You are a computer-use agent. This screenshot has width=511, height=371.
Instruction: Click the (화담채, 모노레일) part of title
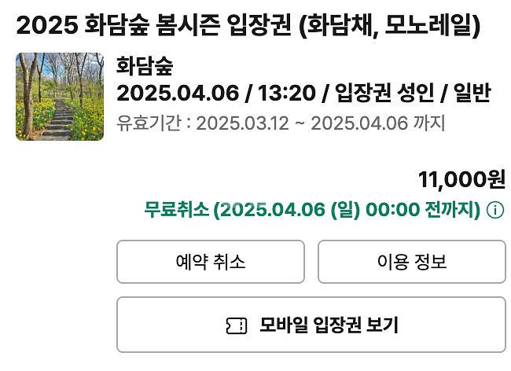[390, 25]
